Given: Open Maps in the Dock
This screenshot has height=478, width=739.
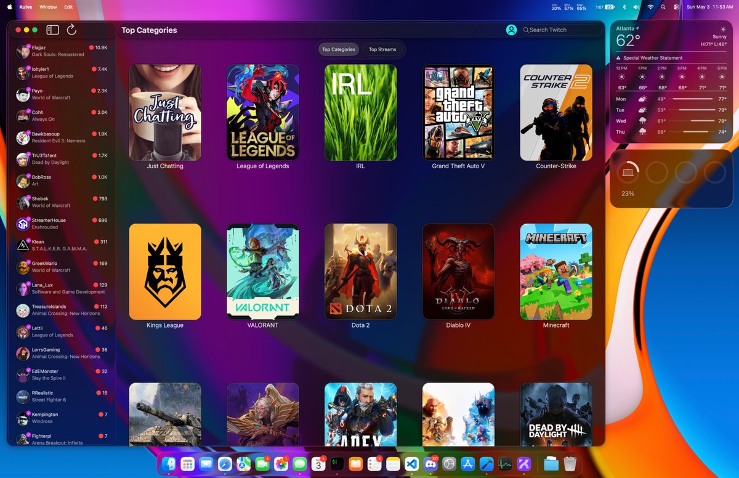Looking at the screenshot, I should [244, 464].
